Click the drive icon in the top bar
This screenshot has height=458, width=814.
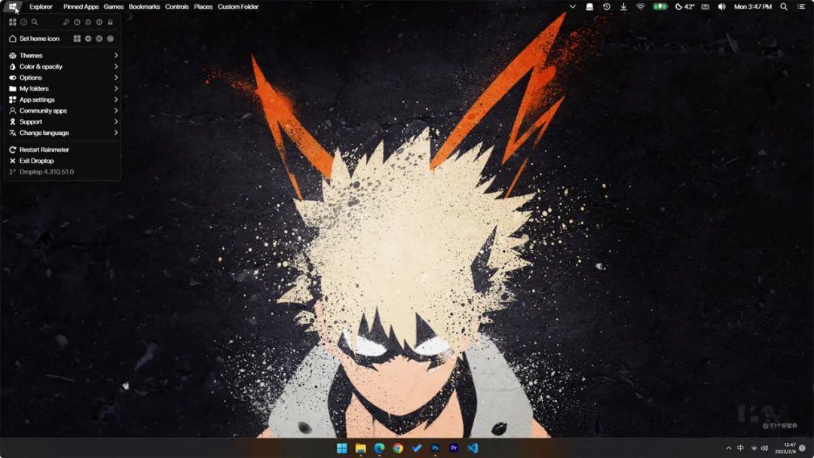point(589,7)
